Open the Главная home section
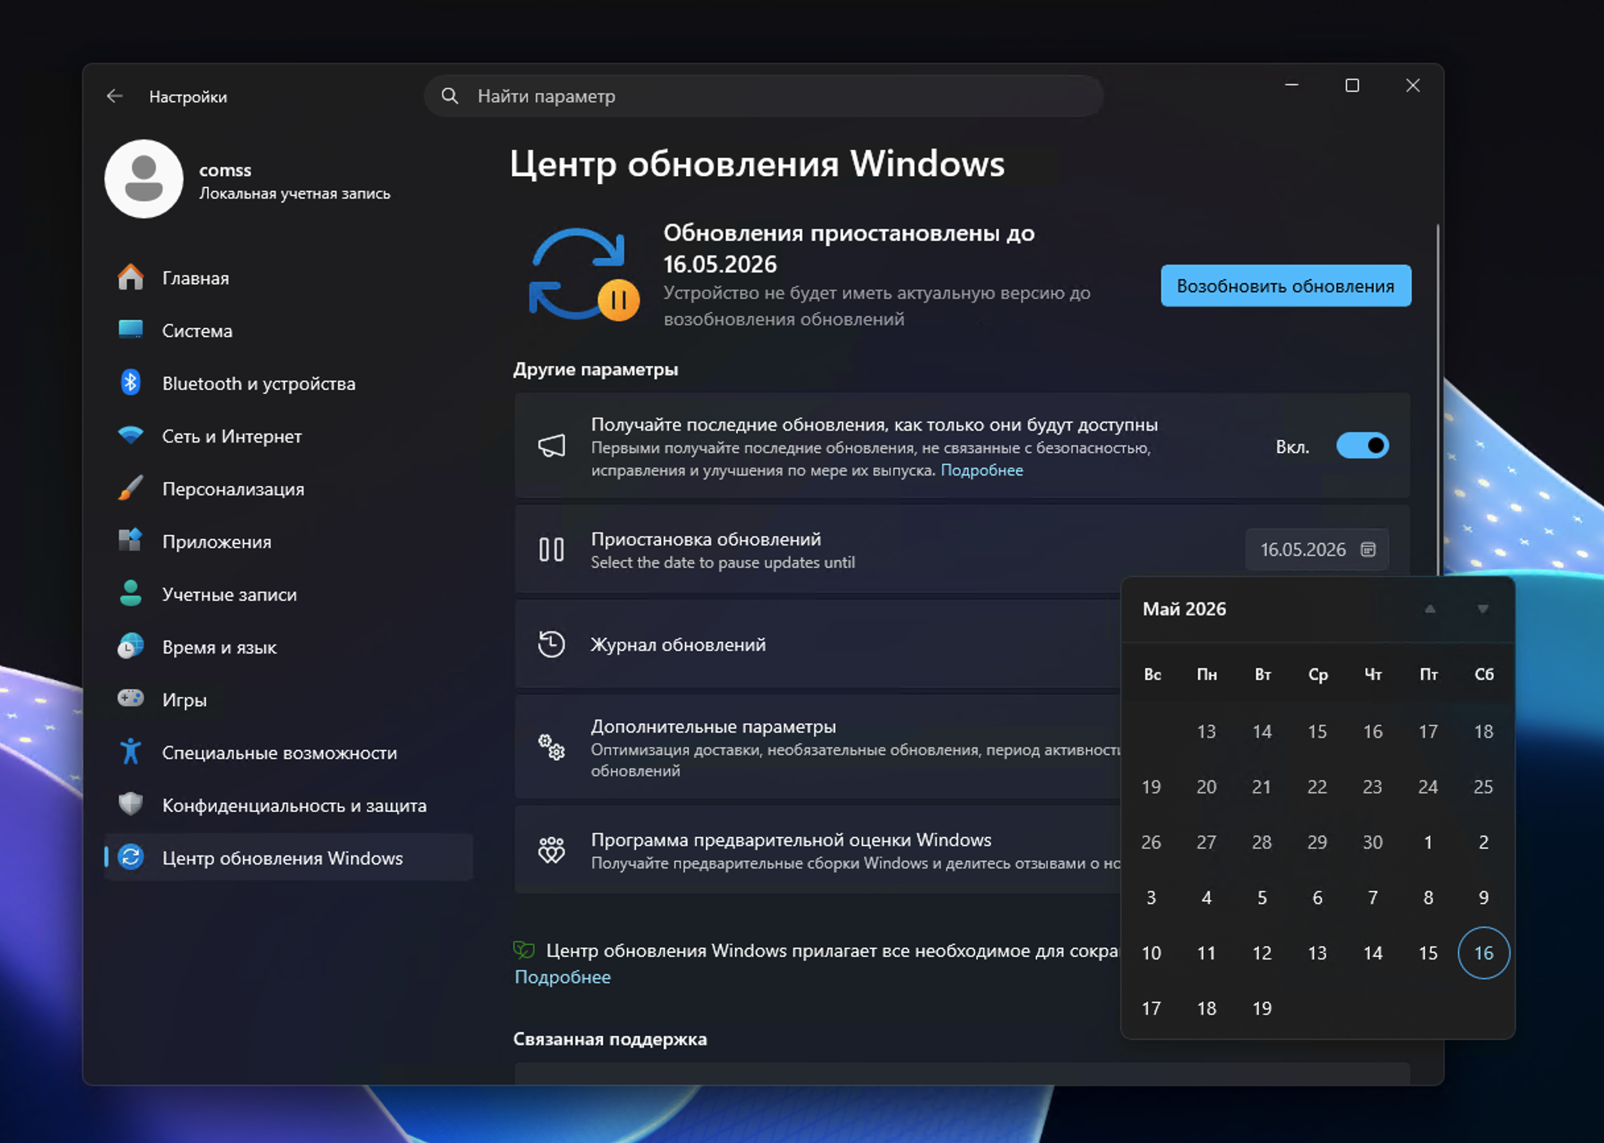This screenshot has width=1604, height=1143. (x=195, y=278)
